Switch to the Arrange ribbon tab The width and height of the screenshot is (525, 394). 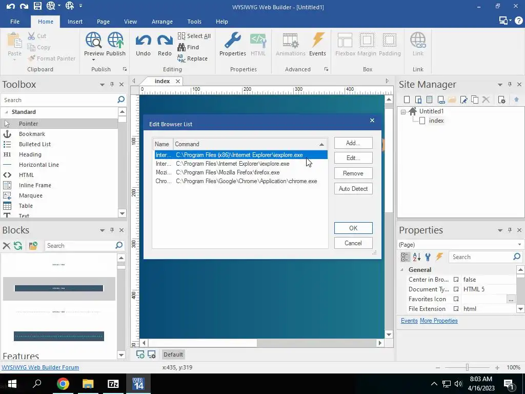[x=162, y=22]
